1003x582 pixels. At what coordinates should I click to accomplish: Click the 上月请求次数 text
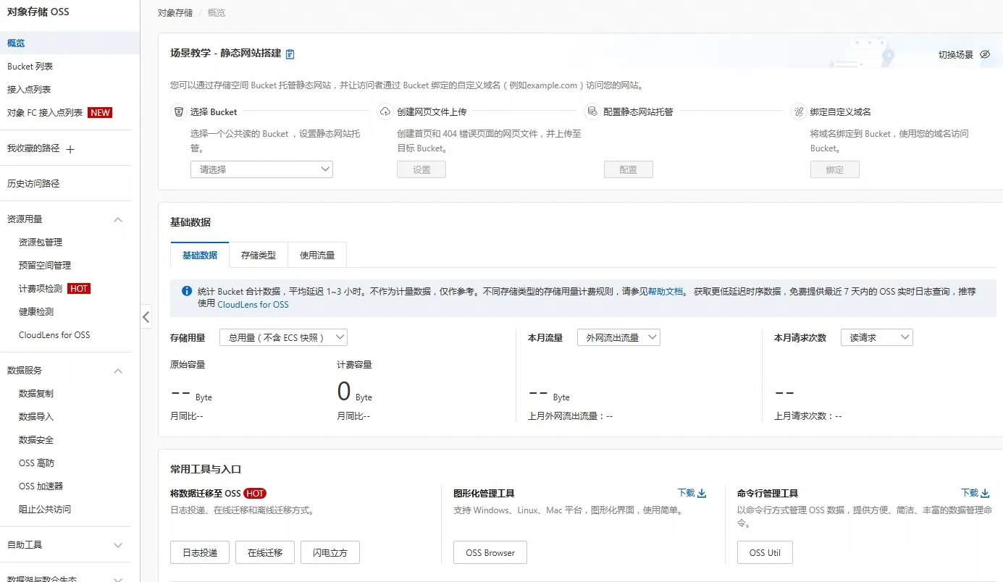(808, 416)
